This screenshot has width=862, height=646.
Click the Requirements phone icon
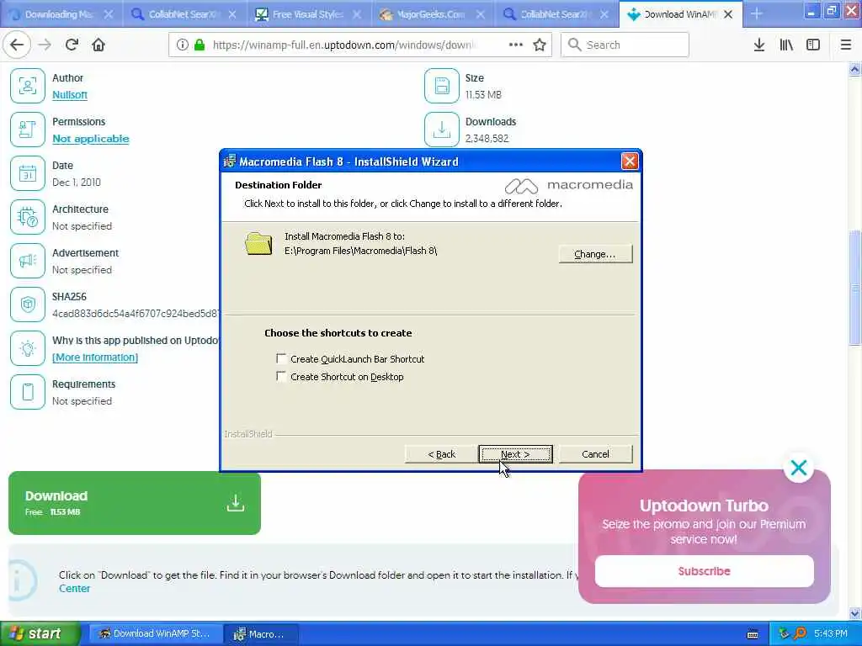click(28, 392)
